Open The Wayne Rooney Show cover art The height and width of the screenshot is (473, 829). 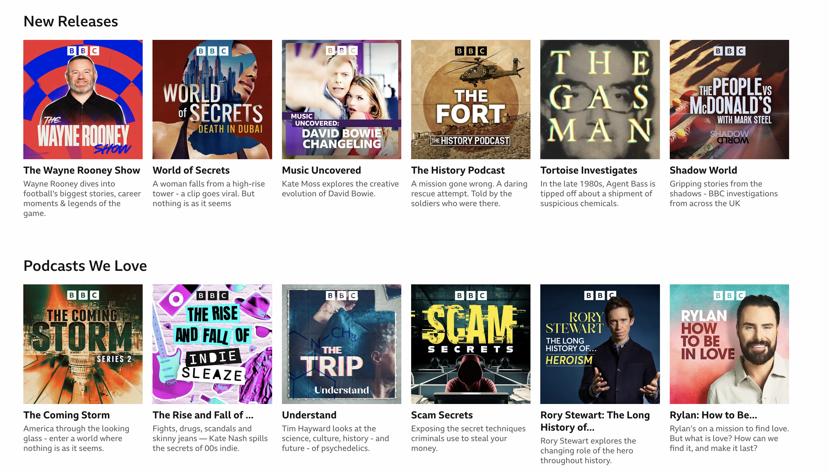coord(83,99)
